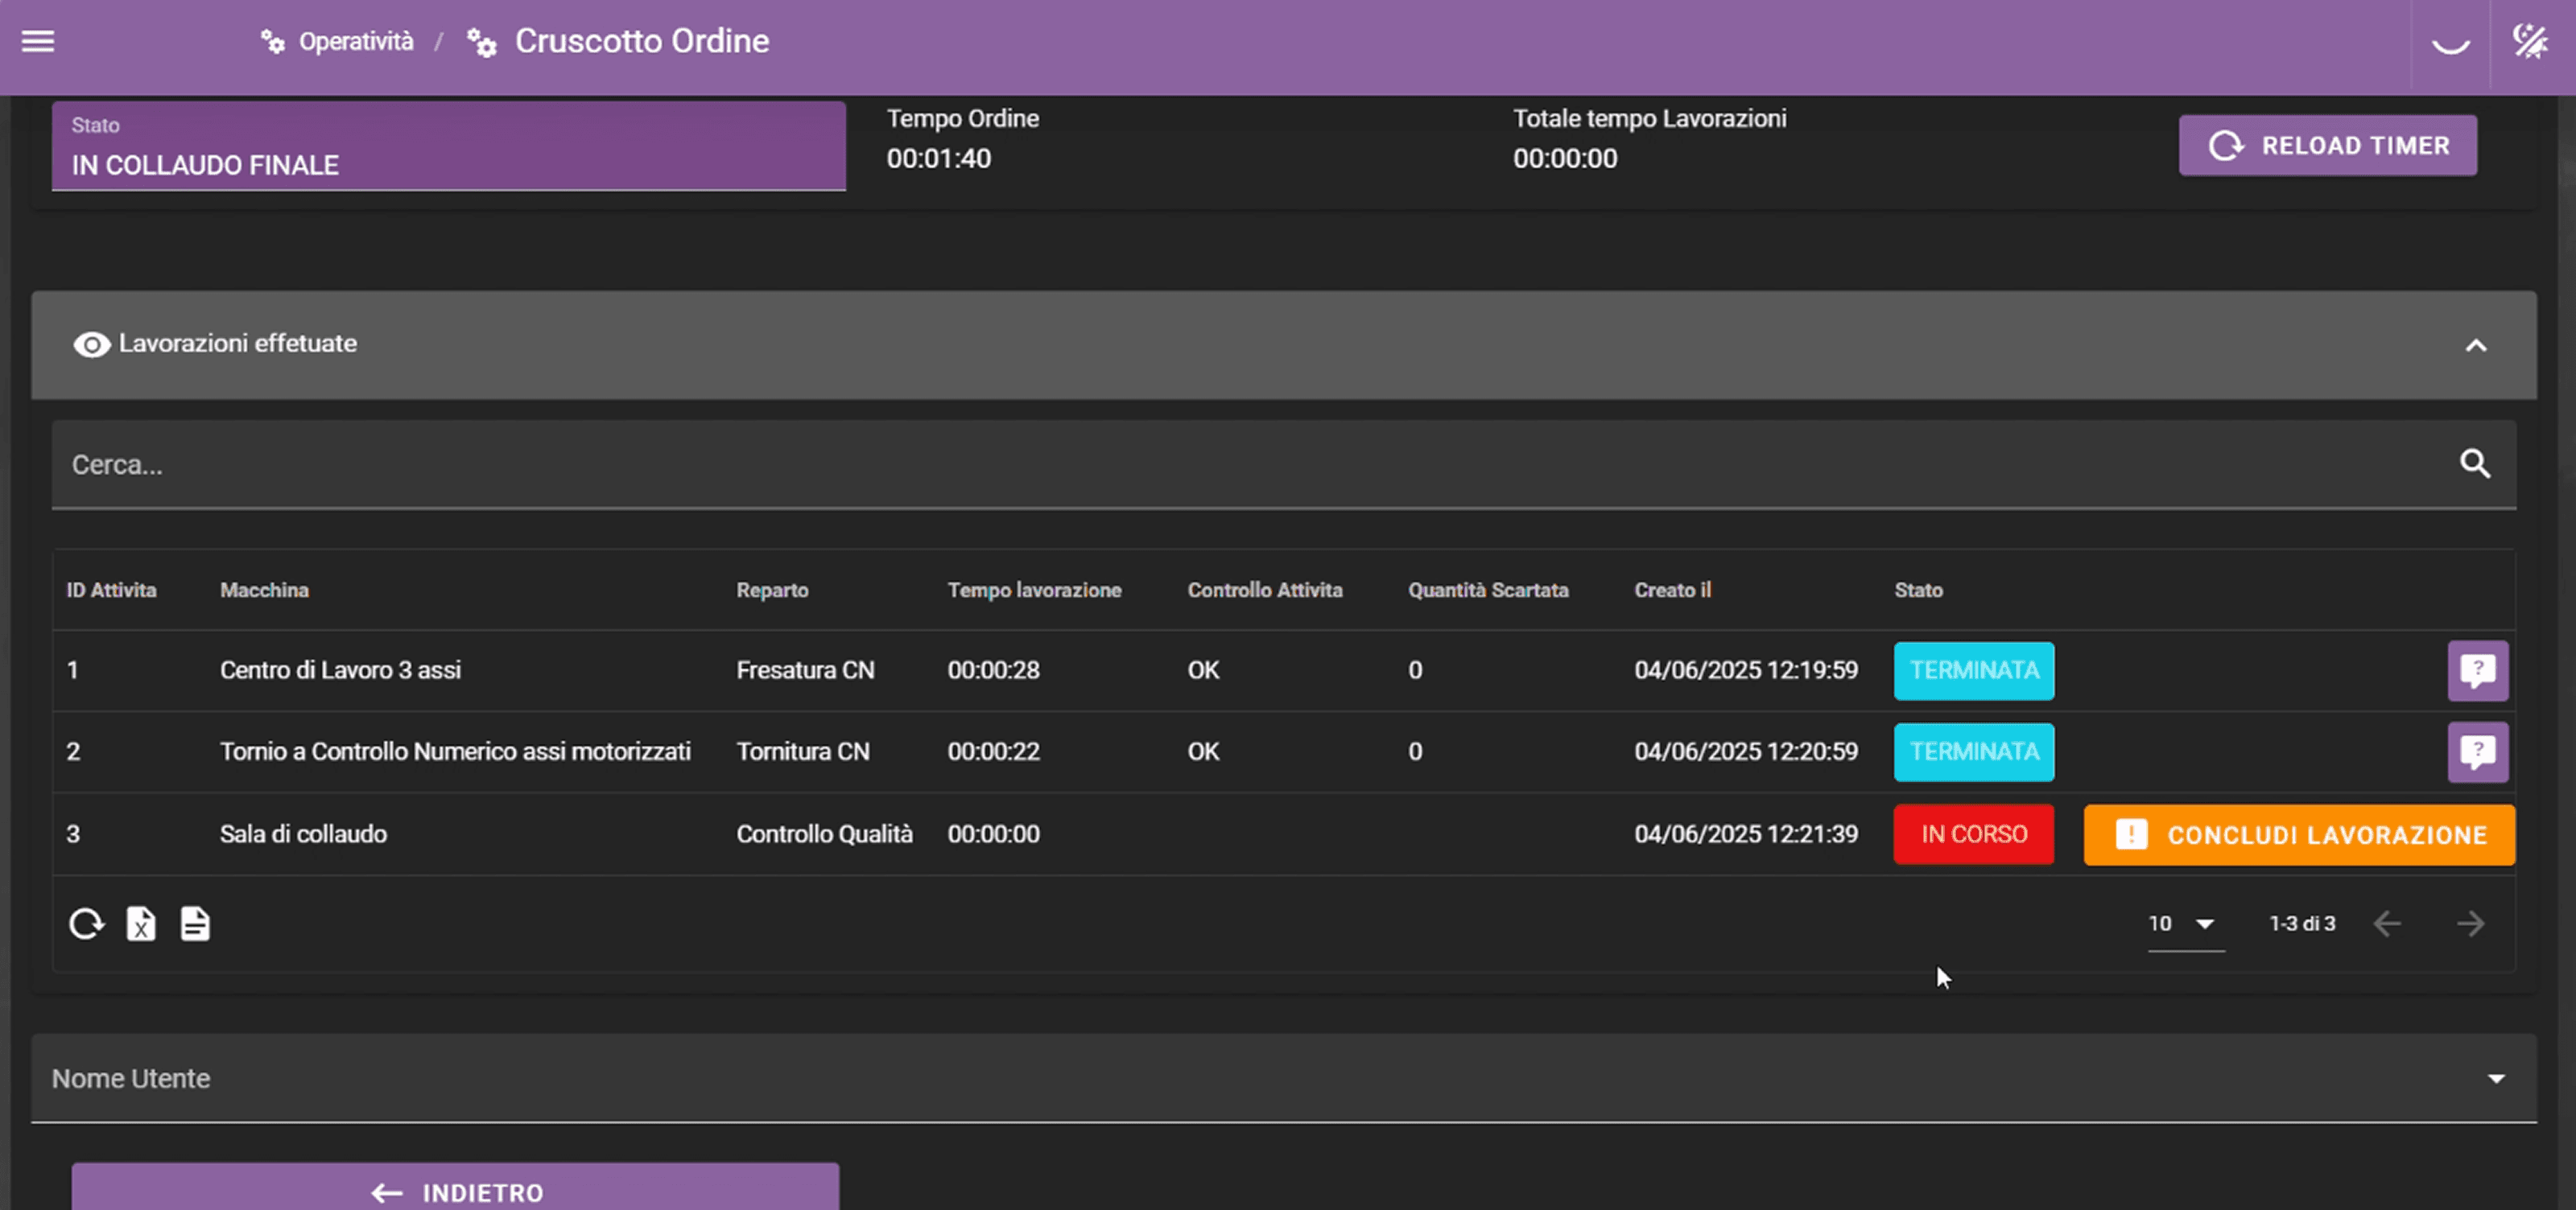
Task: Toggle eye icon beside Lavorazioni effetuate
Action: 91,344
